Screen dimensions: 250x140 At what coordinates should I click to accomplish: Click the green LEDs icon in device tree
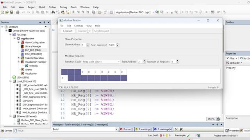tap(14, 77)
